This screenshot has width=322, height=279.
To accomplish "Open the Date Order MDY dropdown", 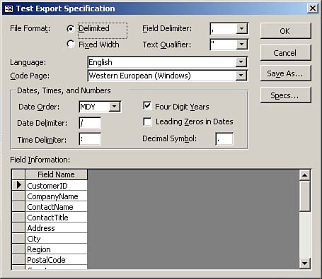I will pos(114,107).
